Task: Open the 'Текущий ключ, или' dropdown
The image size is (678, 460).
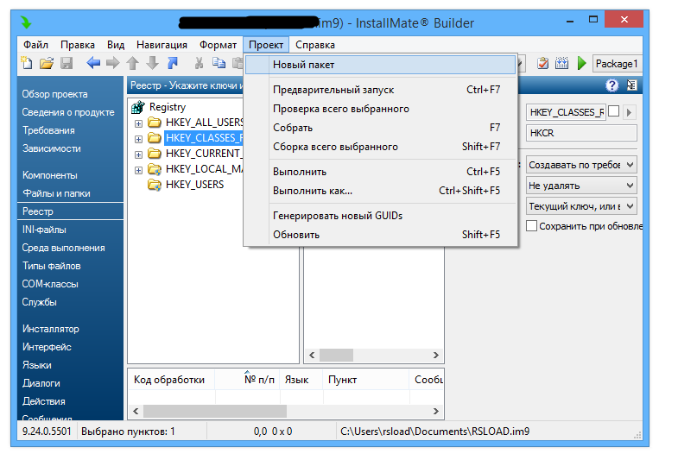Action: 581,206
